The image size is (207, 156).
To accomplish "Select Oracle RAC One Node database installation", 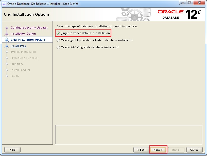I will (59, 47).
